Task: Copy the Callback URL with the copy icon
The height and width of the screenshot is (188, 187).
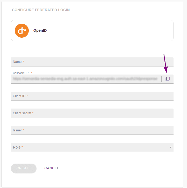Action: point(168,79)
